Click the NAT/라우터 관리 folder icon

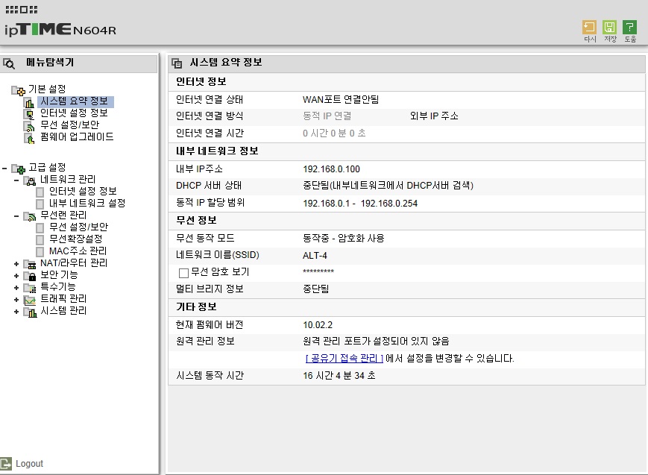point(30,264)
